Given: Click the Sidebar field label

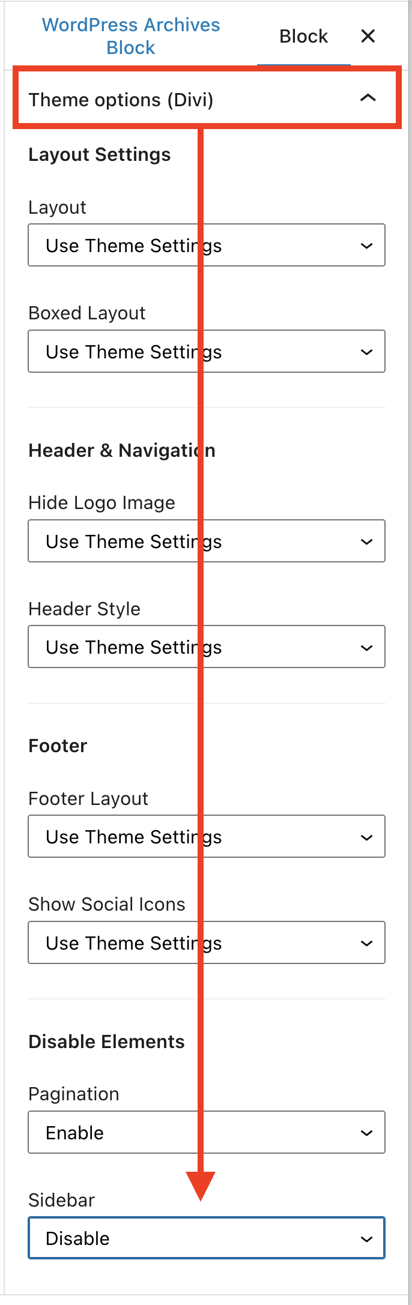Looking at the screenshot, I should click(x=62, y=1200).
